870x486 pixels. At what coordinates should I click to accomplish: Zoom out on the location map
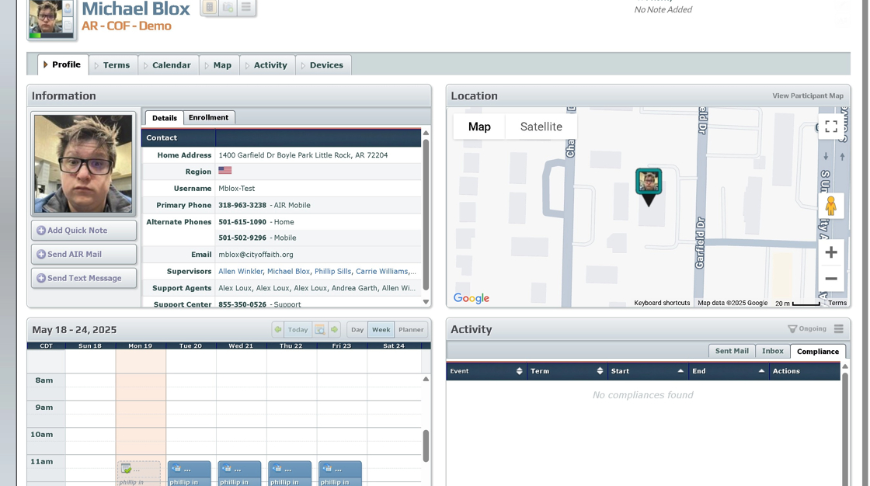click(830, 279)
